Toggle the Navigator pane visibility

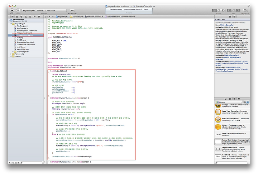pos(229,10)
